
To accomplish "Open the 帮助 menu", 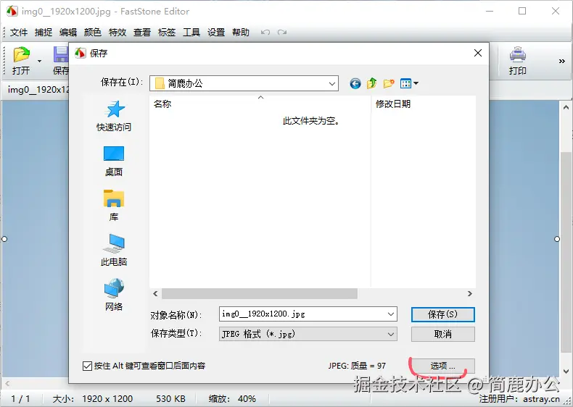I will point(241,33).
